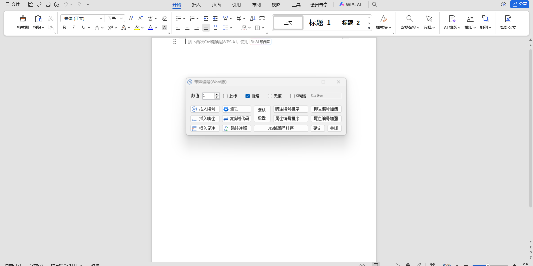Click the Bold formatting icon
Screen dimensions: 533x266
64,28
